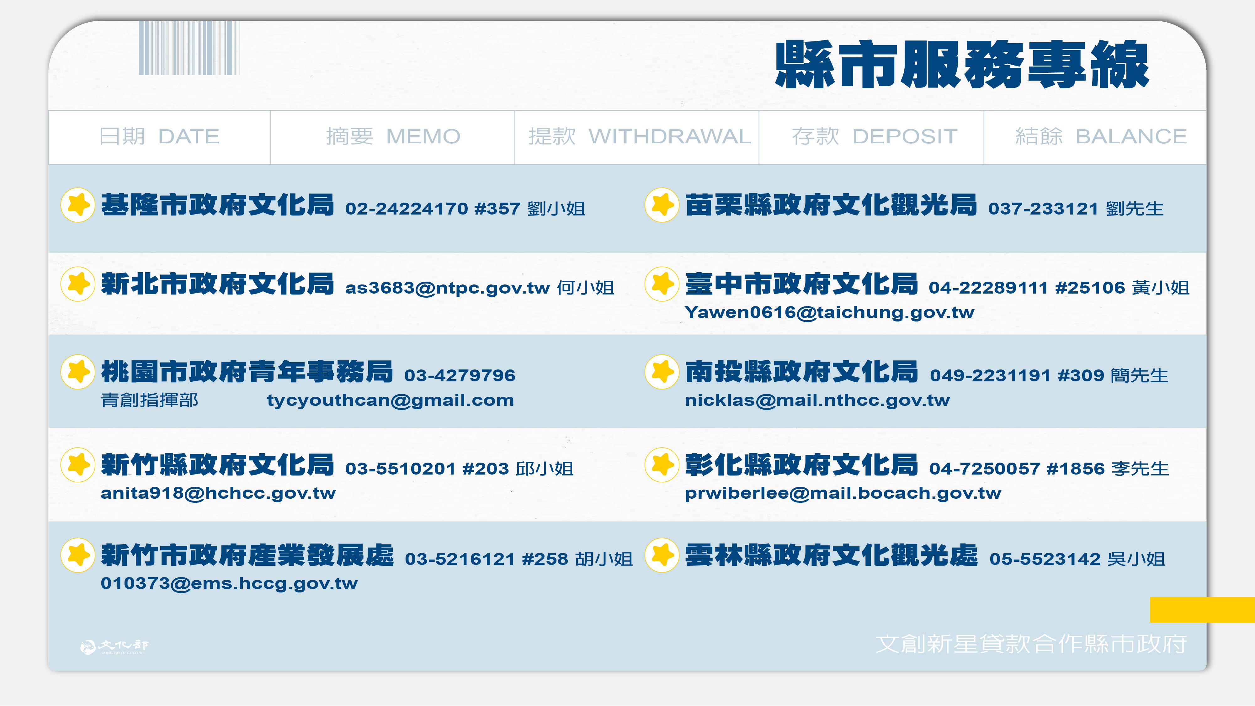The height and width of the screenshot is (706, 1255).
Task: Click email Yawen0616@taichung.gov.tw
Action: [x=829, y=313]
